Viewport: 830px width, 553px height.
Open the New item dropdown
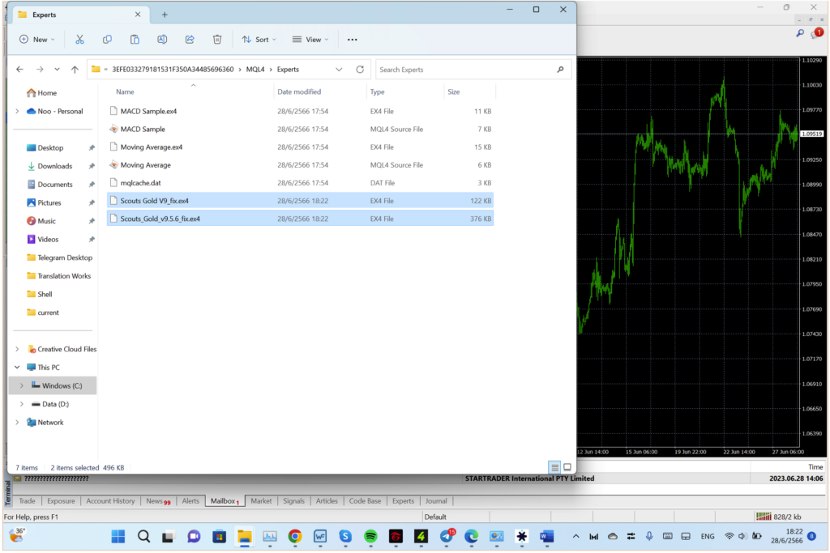coord(37,40)
